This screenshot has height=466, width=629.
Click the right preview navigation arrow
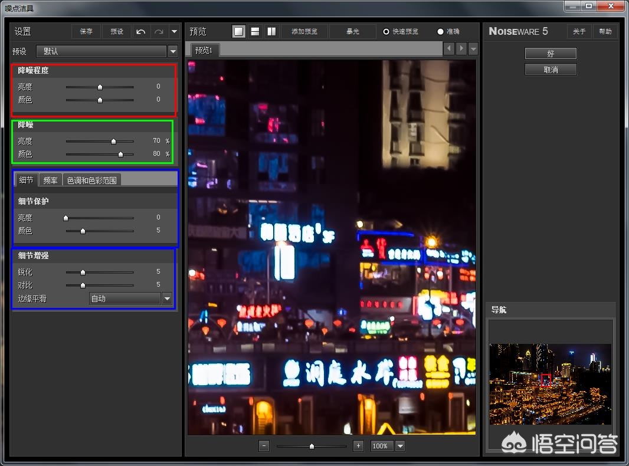point(460,48)
